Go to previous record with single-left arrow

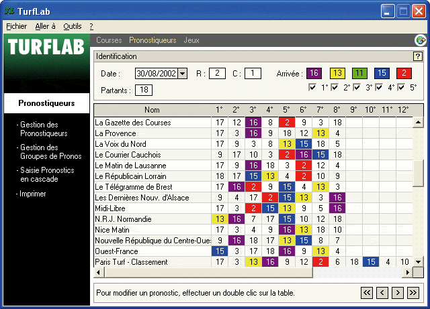(382, 292)
